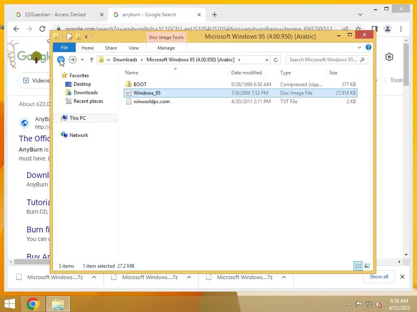Image resolution: width=417 pixels, height=312 pixels.
Task: Click Properties quick access toolbar icon
Action: pos(69,37)
